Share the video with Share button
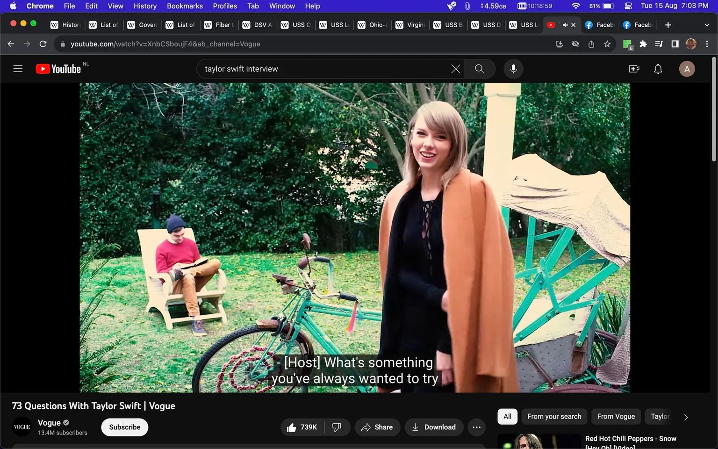Screen dimensions: 718x449 click(377, 427)
